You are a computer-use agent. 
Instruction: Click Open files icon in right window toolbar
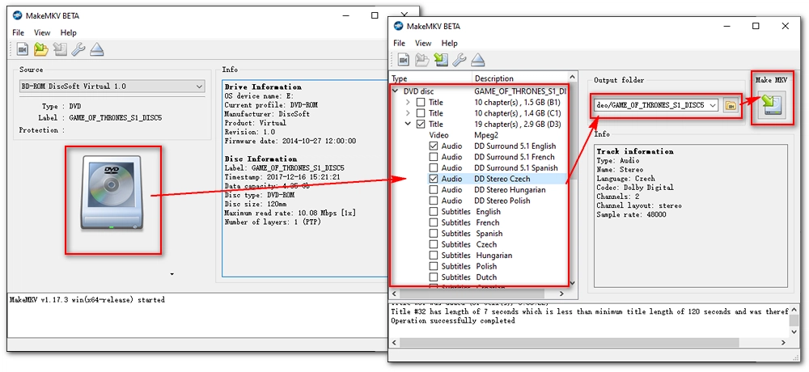tap(404, 60)
